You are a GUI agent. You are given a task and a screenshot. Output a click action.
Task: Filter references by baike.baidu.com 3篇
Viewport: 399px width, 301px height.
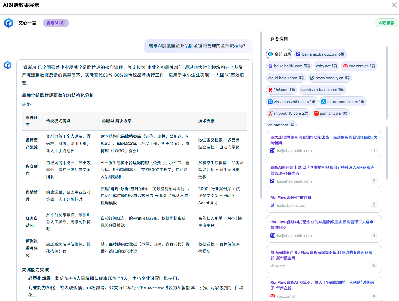tap(289, 66)
